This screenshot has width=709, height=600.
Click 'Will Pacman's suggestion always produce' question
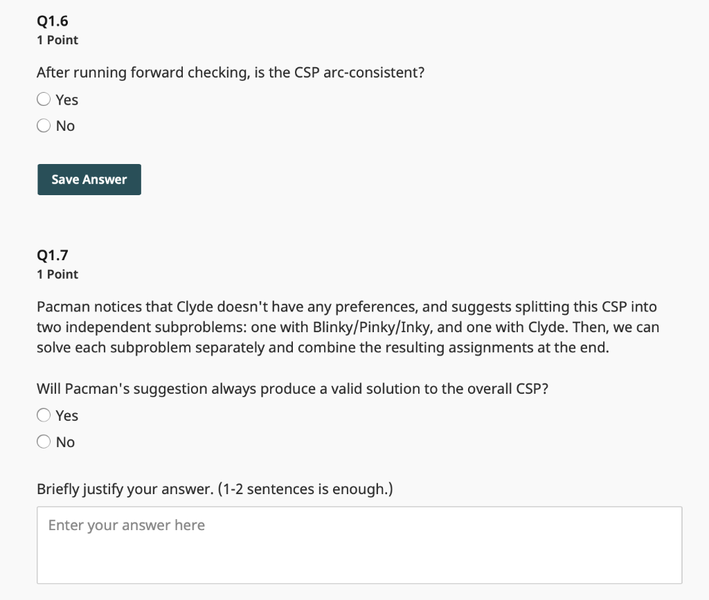[292, 388]
